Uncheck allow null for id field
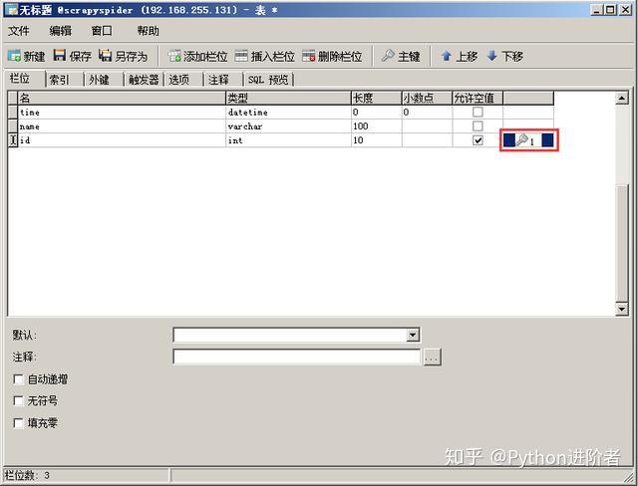The image size is (638, 486). [478, 140]
